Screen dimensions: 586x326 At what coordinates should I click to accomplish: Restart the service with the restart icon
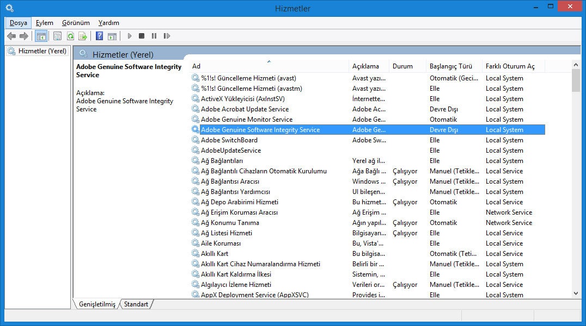[x=167, y=36]
